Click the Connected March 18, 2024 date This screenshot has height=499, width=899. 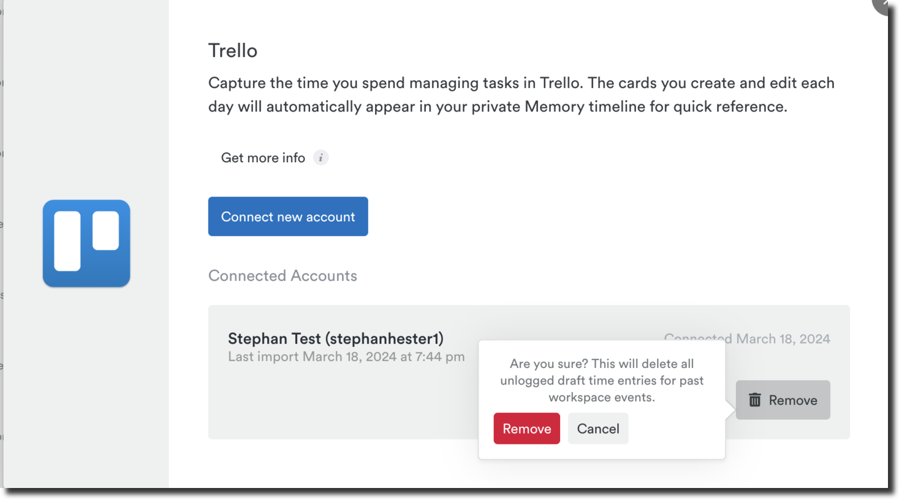[747, 339]
